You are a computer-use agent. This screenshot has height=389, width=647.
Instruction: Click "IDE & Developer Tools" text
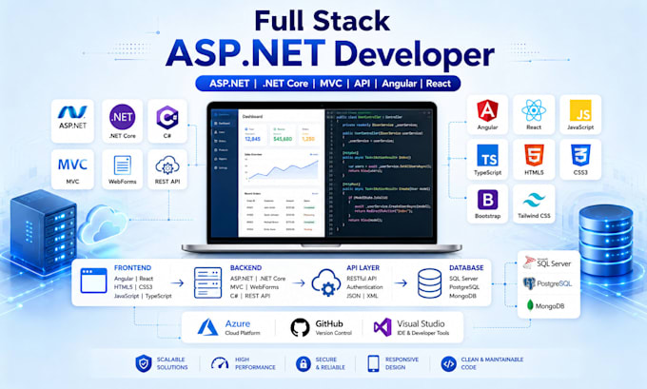(x=423, y=333)
